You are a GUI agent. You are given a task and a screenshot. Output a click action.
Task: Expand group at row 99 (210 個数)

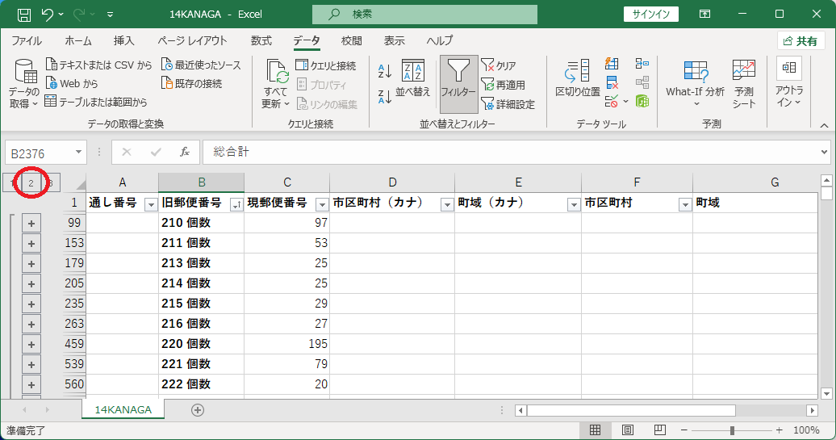[31, 224]
